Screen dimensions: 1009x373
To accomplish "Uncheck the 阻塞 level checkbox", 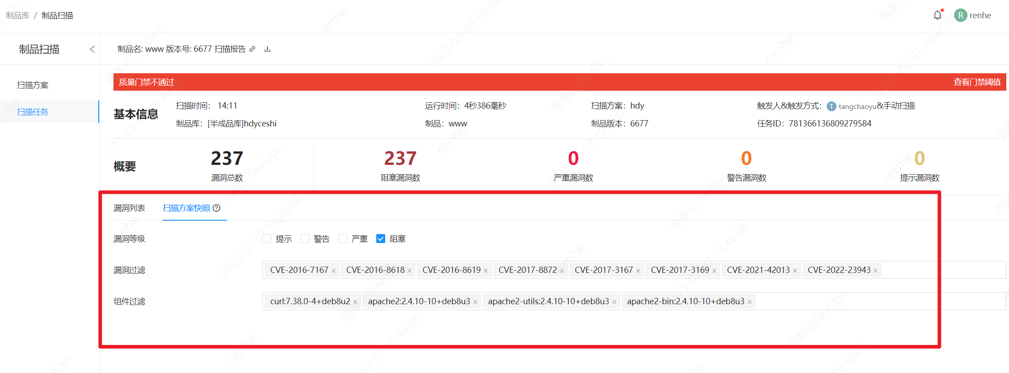I will [x=381, y=239].
